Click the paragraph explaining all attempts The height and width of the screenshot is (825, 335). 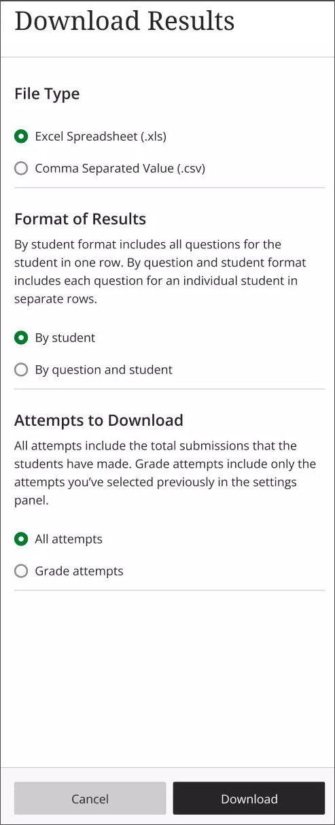click(165, 473)
